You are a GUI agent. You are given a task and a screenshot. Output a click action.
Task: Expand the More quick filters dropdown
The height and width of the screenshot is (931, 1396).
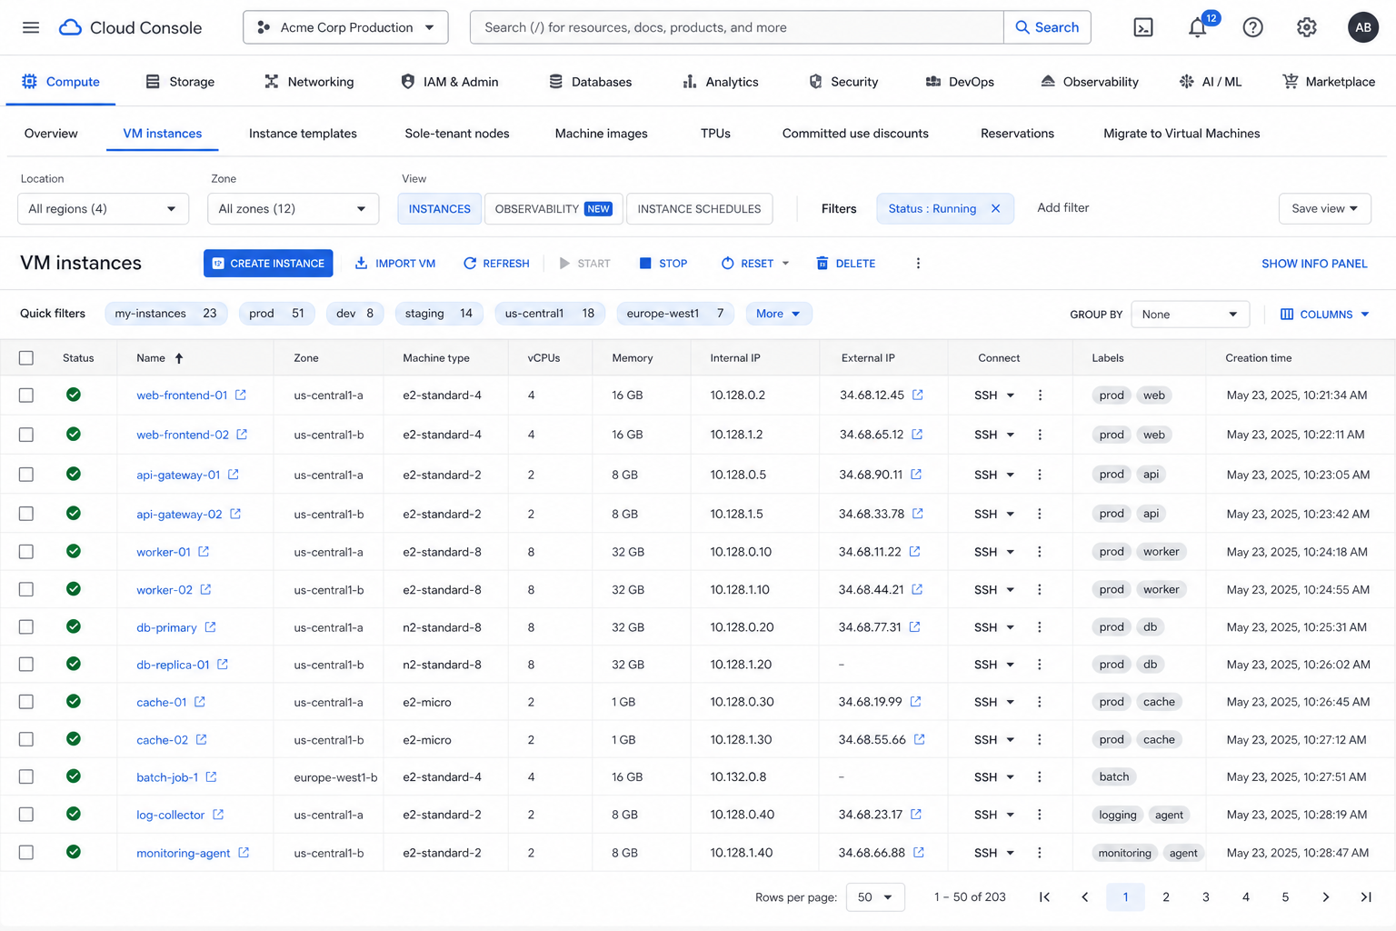(779, 314)
